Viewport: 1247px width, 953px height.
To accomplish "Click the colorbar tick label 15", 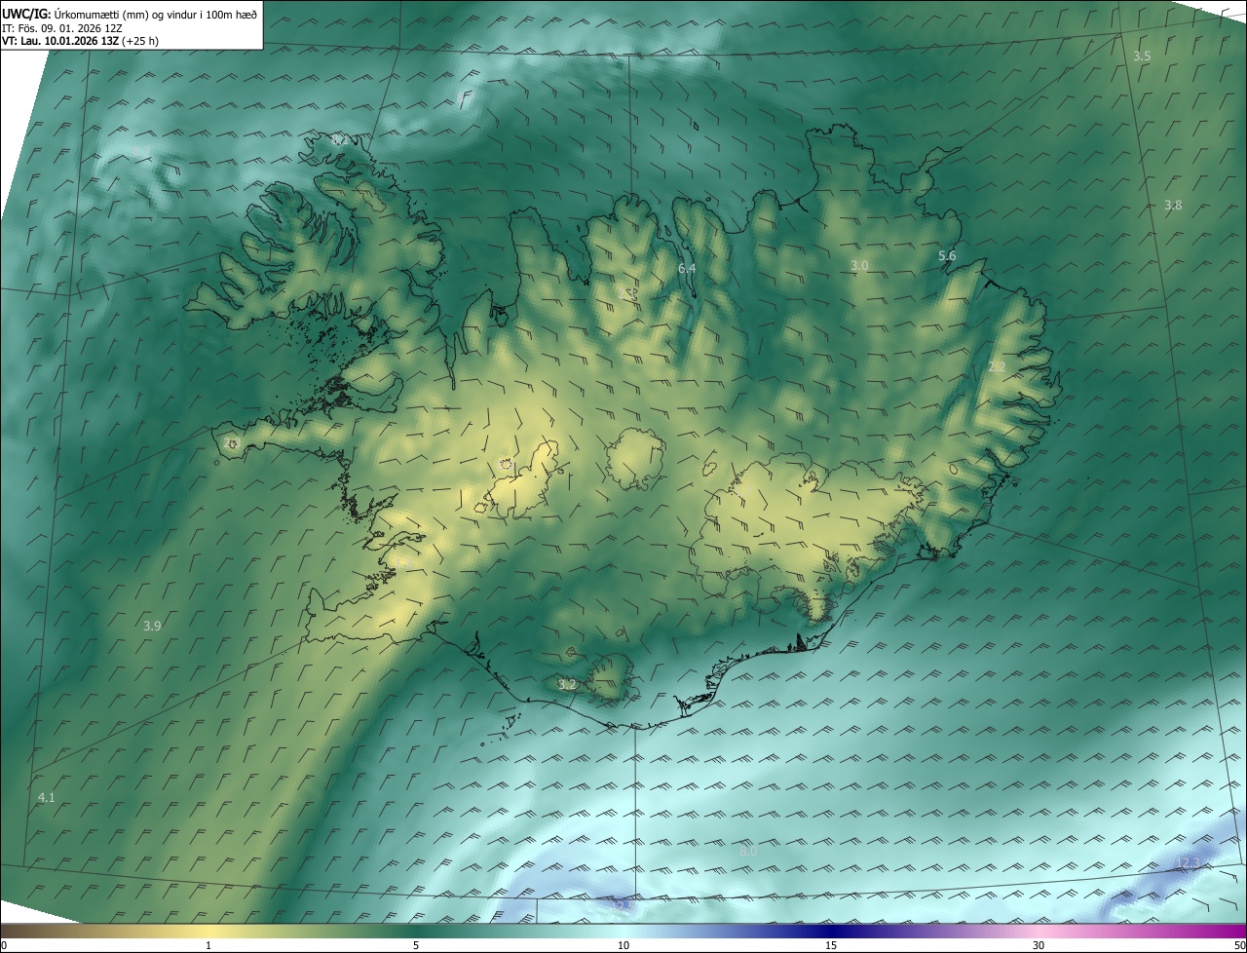I will [831, 945].
